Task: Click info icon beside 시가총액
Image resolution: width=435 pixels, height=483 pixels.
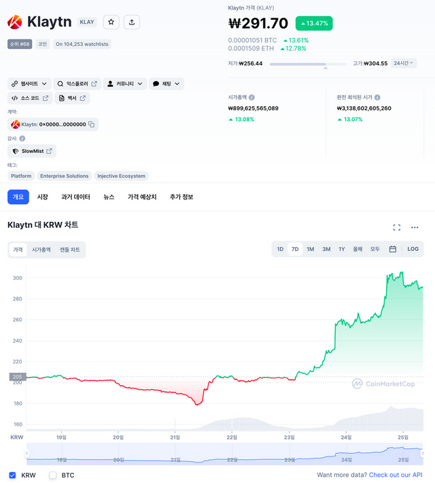Action: (251, 97)
